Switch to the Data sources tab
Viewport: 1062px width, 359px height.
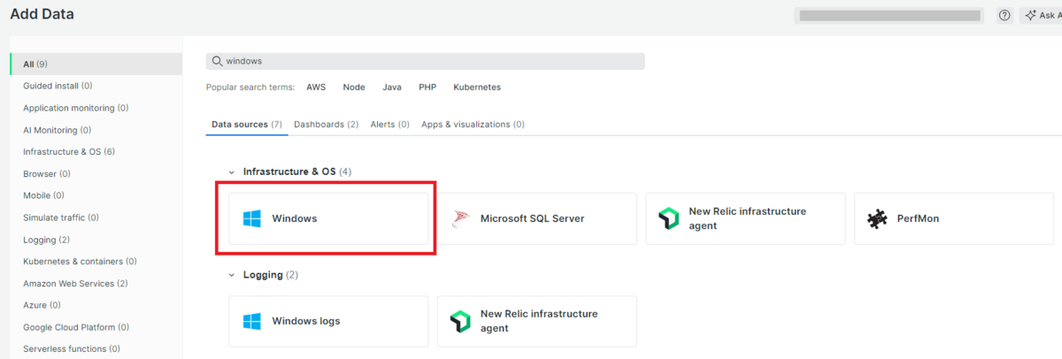(247, 125)
